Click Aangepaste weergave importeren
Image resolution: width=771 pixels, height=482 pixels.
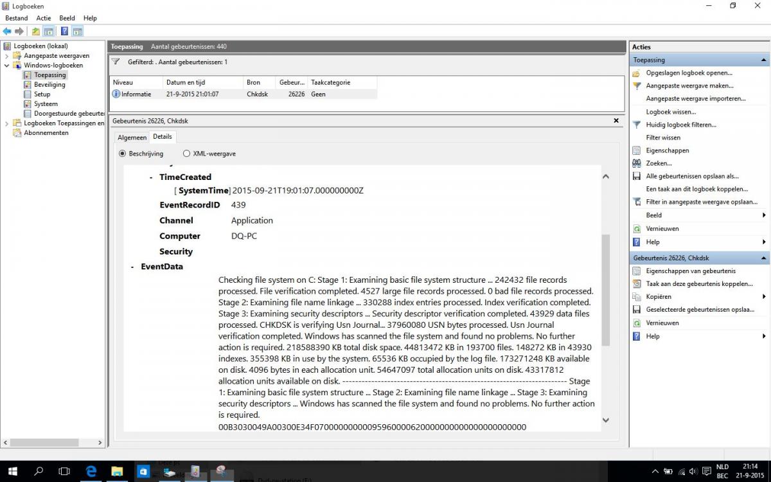pyautogui.click(x=696, y=98)
